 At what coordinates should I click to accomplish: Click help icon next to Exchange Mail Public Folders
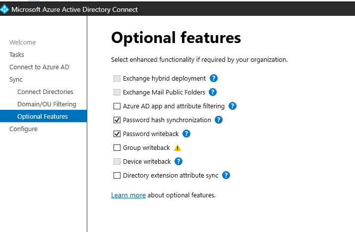(x=213, y=92)
